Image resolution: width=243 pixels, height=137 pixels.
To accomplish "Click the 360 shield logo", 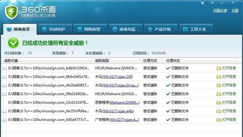I will click(x=11, y=12).
